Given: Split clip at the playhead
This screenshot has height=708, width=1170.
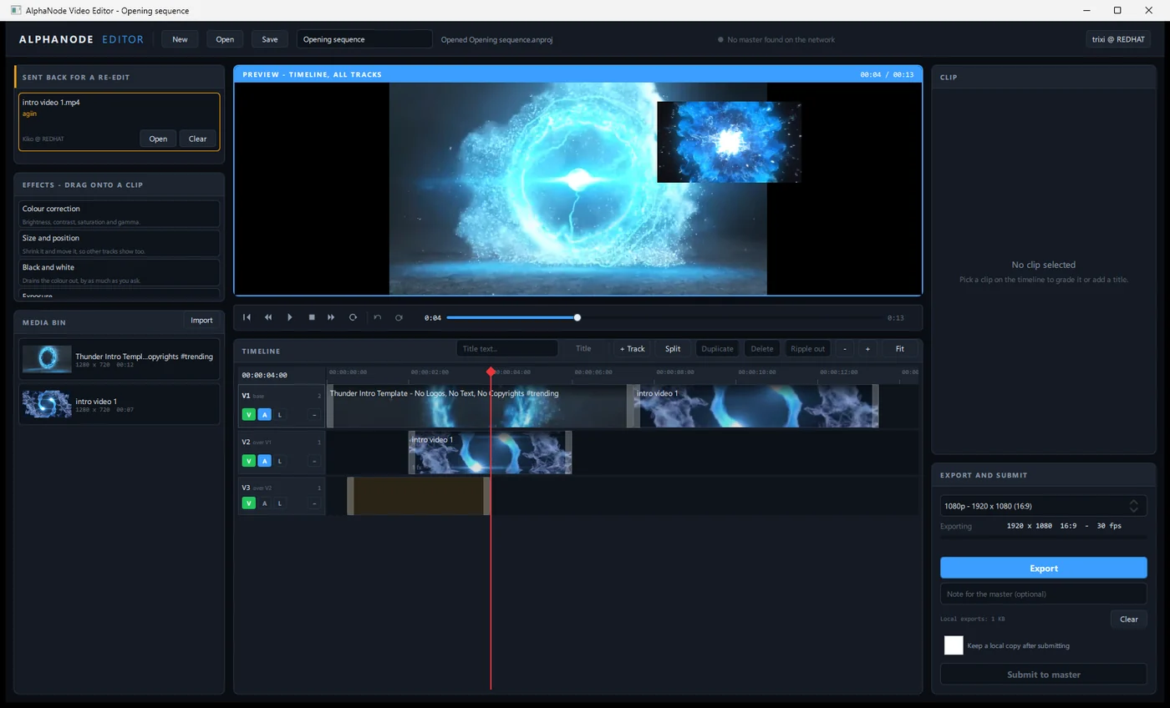Looking at the screenshot, I should 673,349.
